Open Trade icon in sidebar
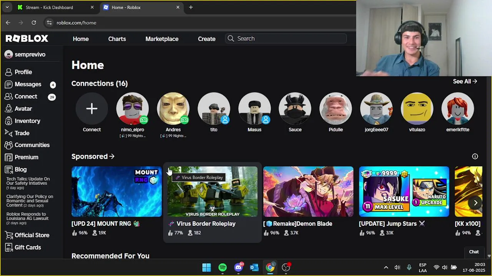The height and width of the screenshot is (276, 492). click(8, 133)
